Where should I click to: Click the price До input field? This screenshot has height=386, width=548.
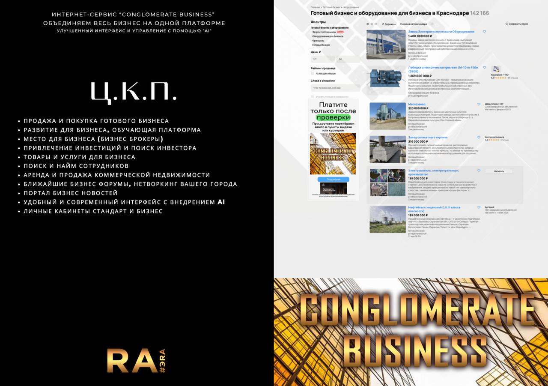(x=348, y=59)
